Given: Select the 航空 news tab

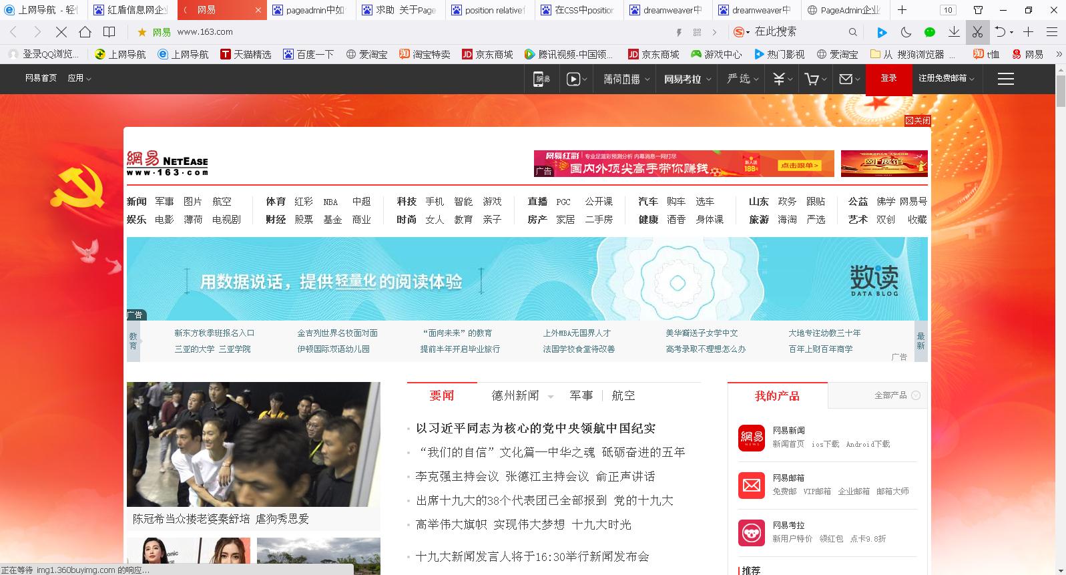Looking at the screenshot, I should tap(623, 395).
